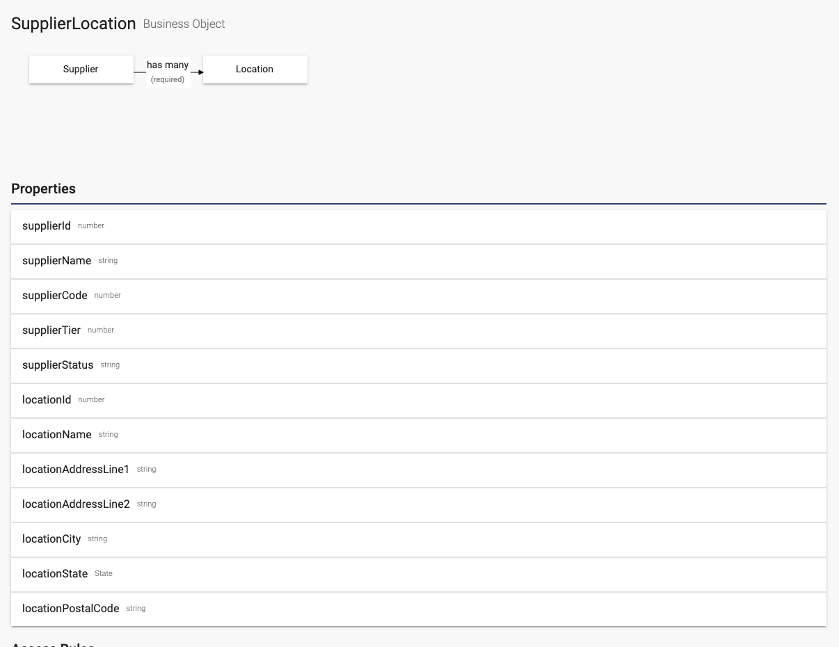Click the Properties section heading
This screenshot has height=647, width=839.
point(44,189)
